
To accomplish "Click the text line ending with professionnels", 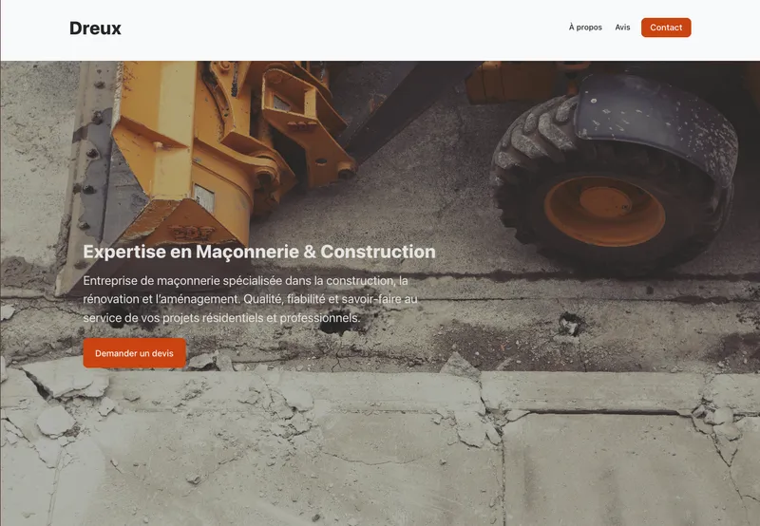I will pos(221,318).
